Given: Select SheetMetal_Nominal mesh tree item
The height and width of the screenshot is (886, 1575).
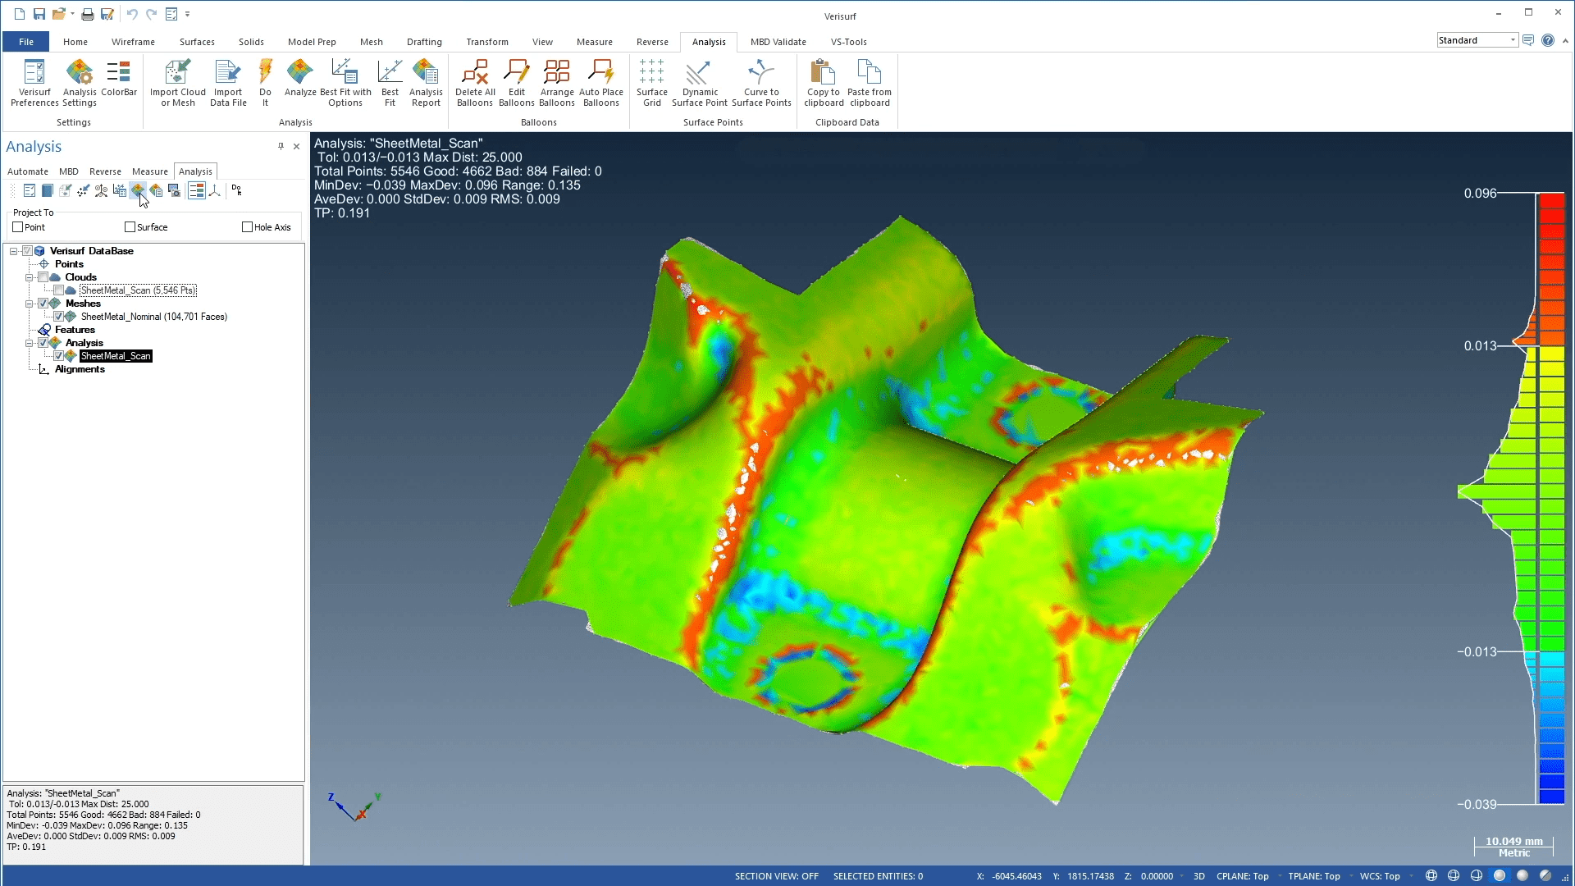Looking at the screenshot, I should (153, 317).
